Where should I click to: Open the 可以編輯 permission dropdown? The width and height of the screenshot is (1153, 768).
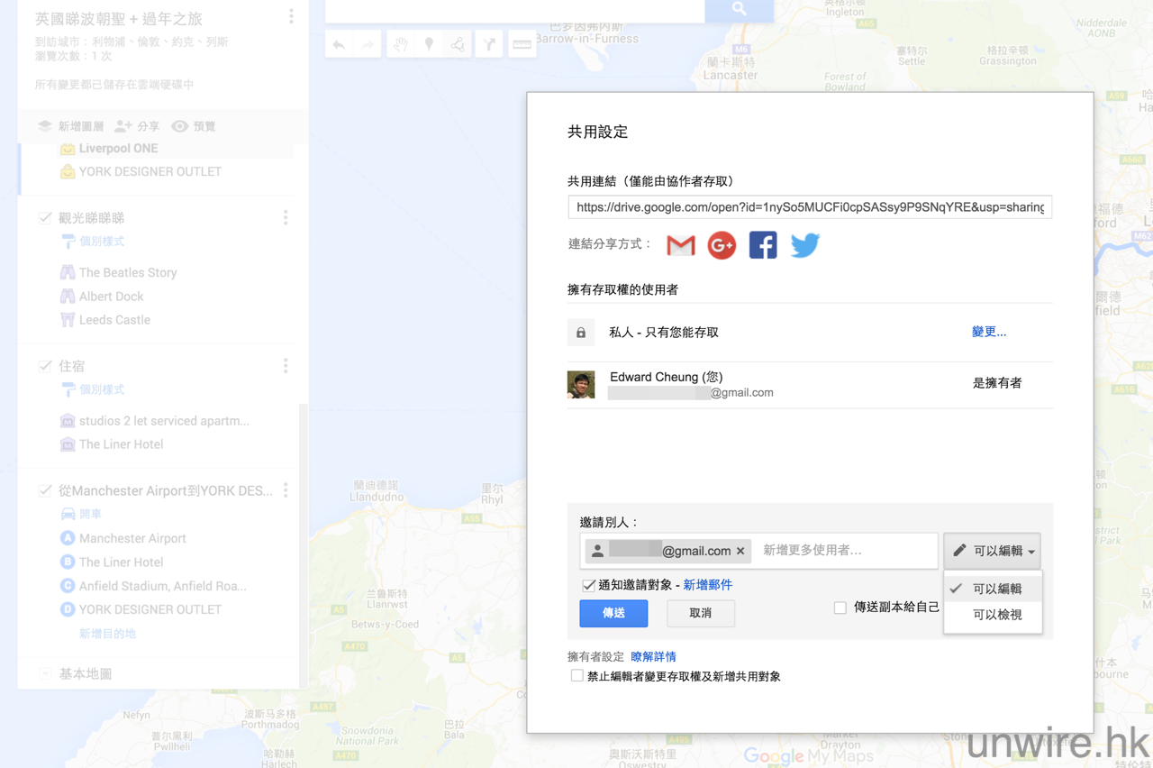tap(993, 551)
